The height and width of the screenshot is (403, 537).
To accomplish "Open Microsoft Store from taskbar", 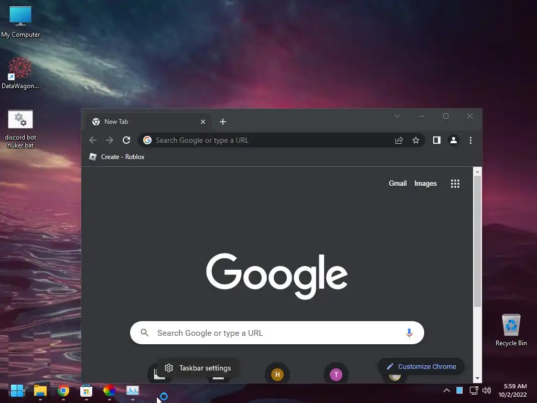I will tap(87, 390).
